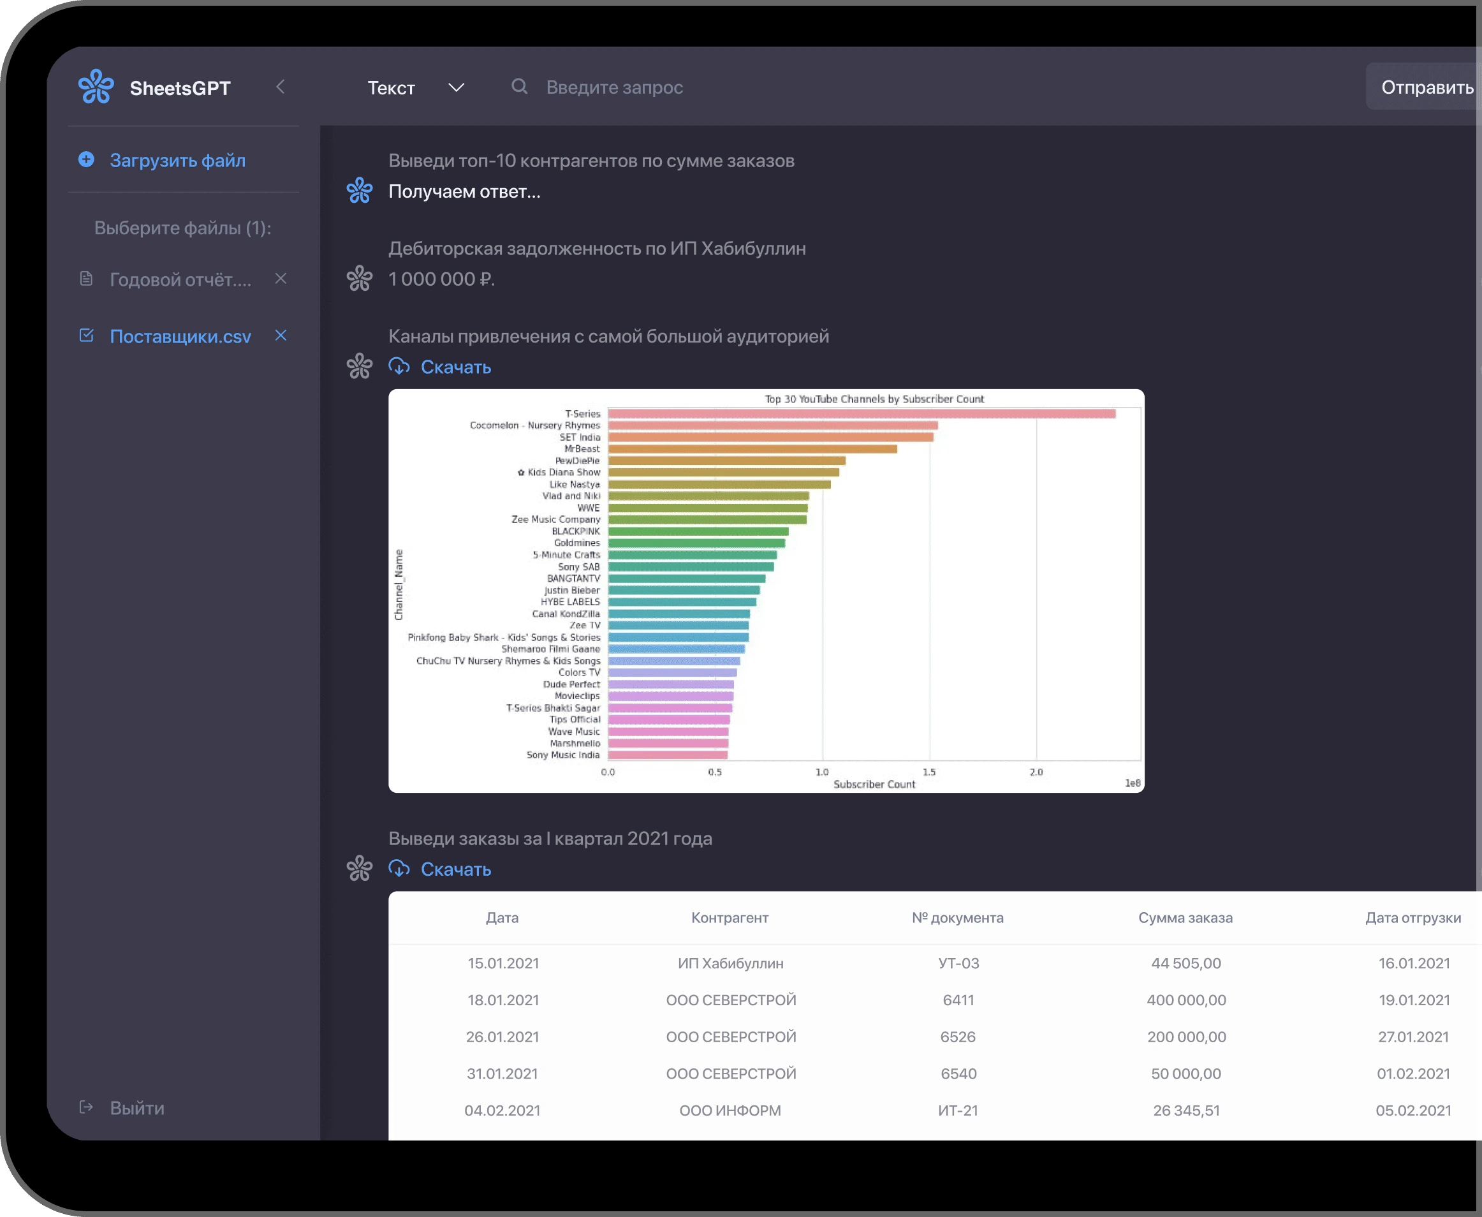The image size is (1482, 1217).
Task: Click the № документа column header
Action: (958, 918)
